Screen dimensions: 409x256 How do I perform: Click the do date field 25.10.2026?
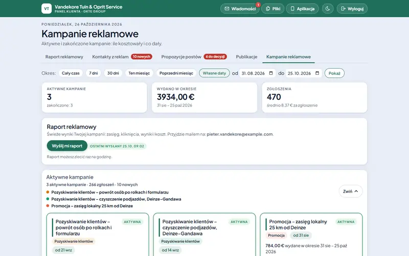click(x=304, y=73)
